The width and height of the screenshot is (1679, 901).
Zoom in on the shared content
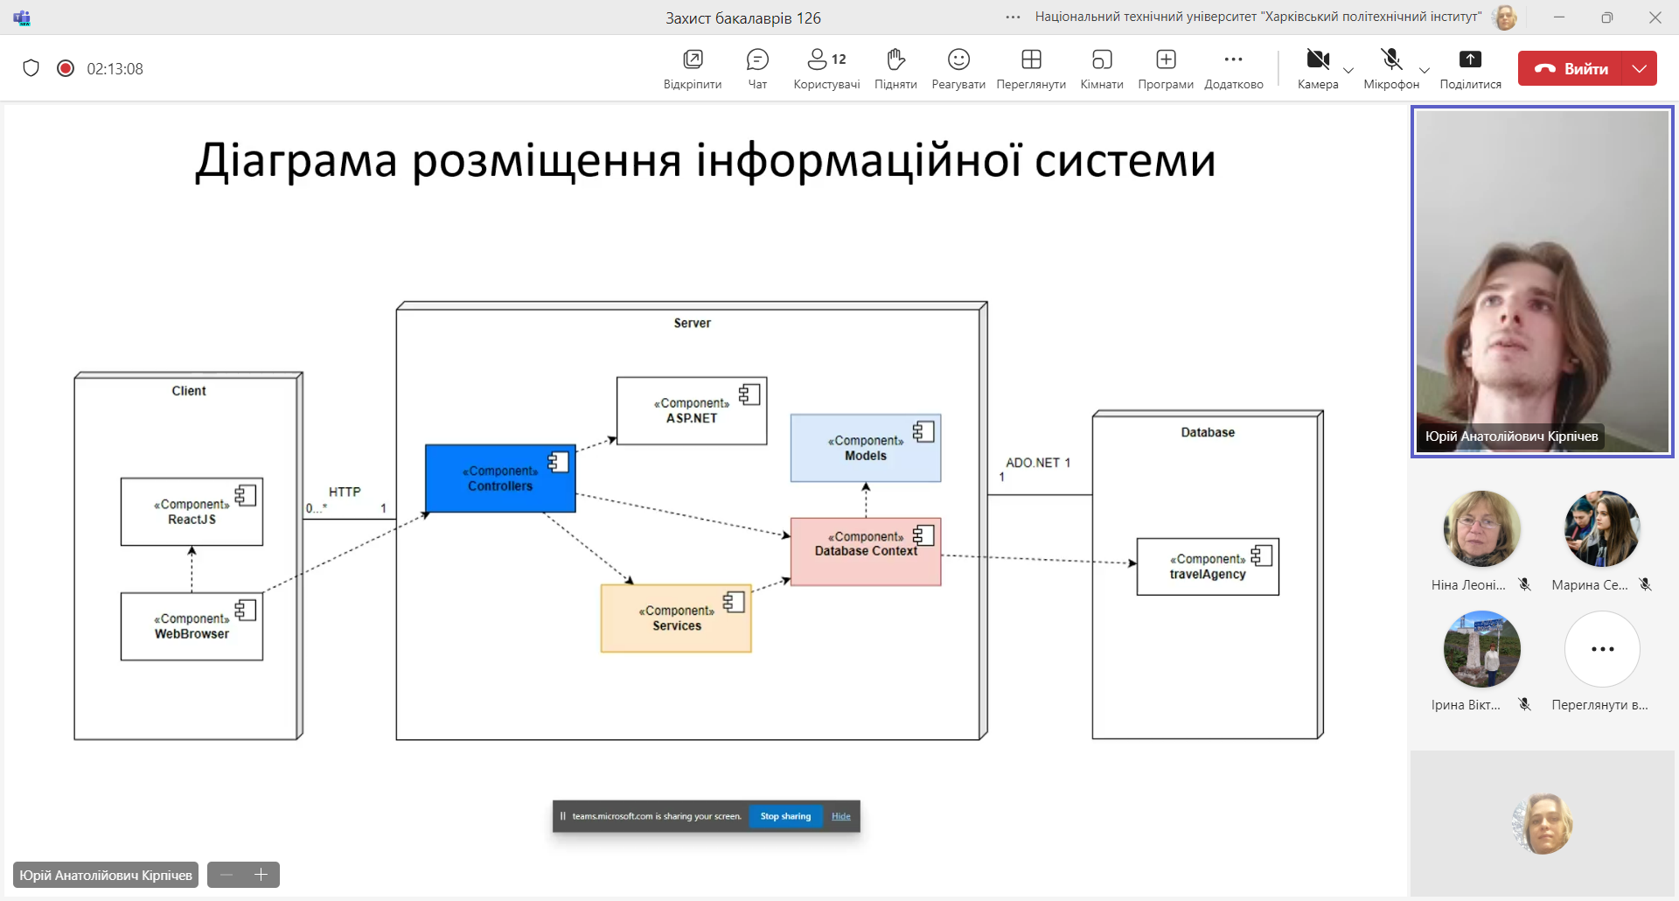(261, 875)
